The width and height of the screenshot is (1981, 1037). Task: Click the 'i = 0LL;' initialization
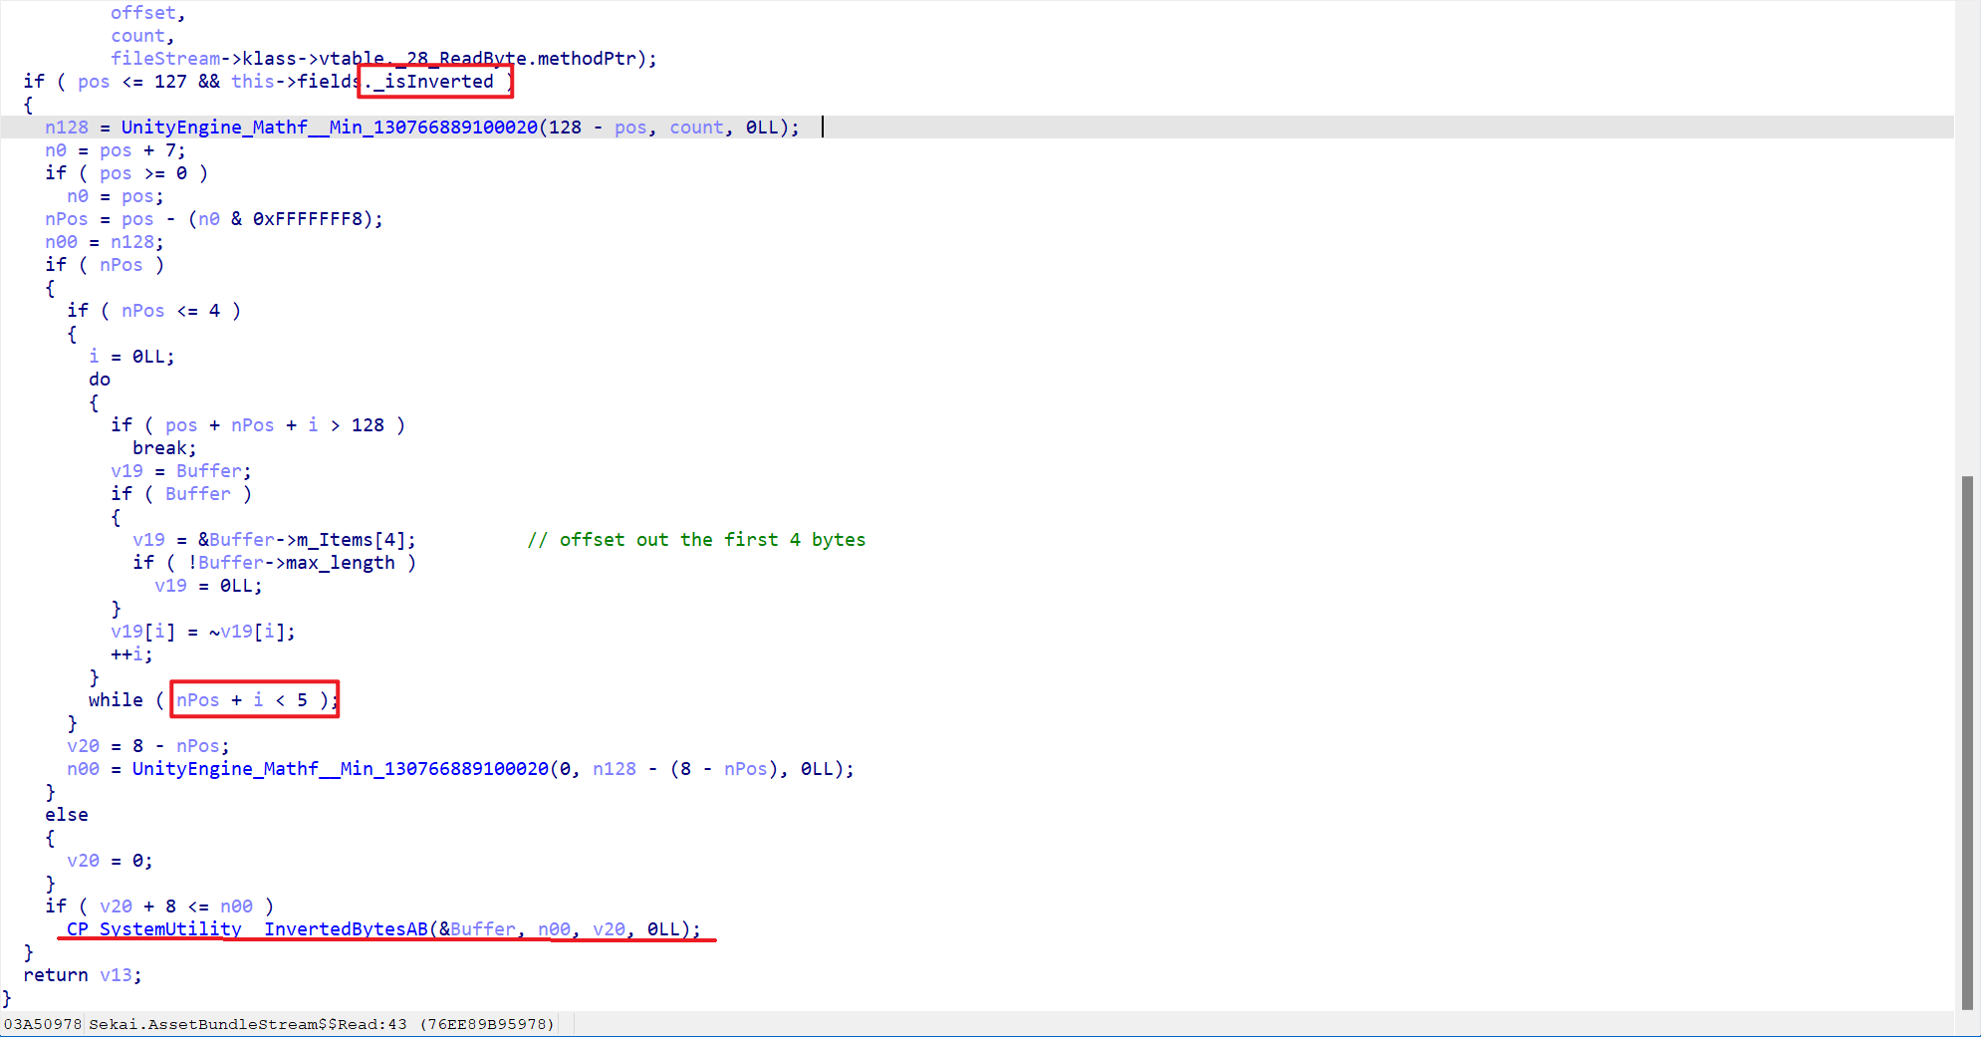pyautogui.click(x=132, y=357)
